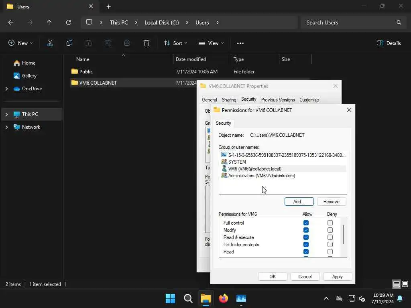Select Security tab in Permissions dialog
The image size is (411, 308).
tap(223, 123)
